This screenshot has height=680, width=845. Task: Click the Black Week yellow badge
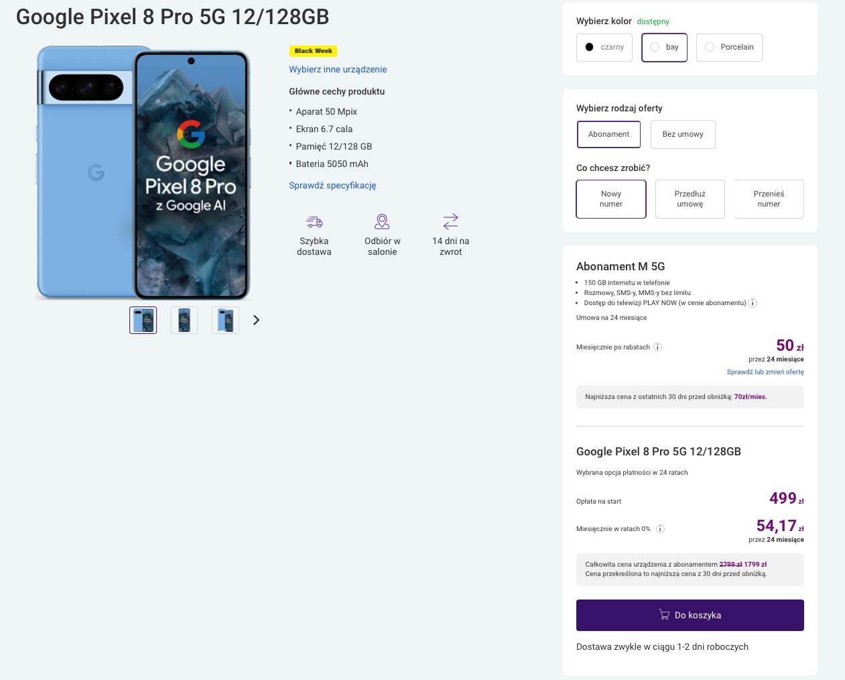(x=313, y=51)
